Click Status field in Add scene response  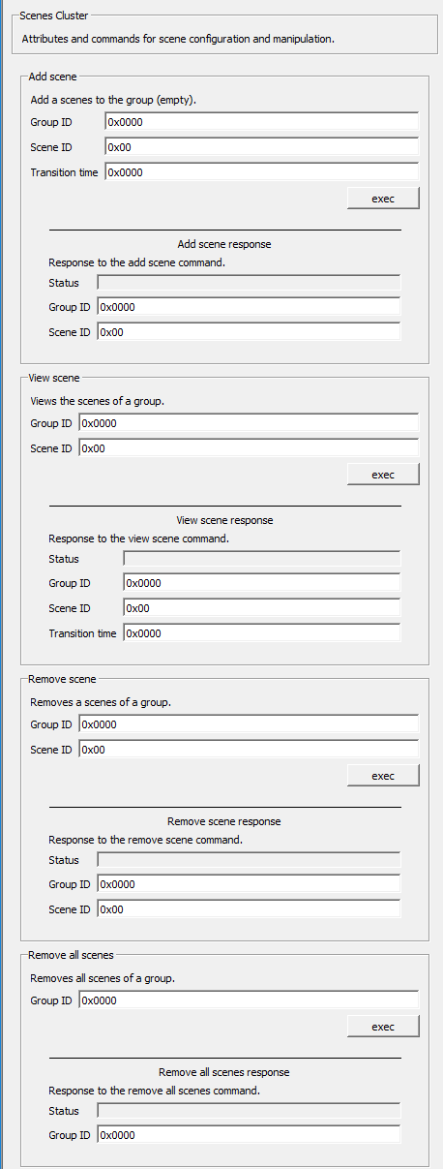pyautogui.click(x=249, y=283)
